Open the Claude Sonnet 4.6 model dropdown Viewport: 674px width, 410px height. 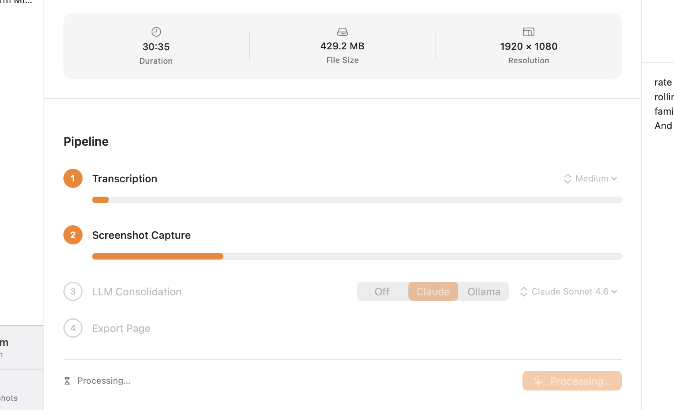(569, 291)
